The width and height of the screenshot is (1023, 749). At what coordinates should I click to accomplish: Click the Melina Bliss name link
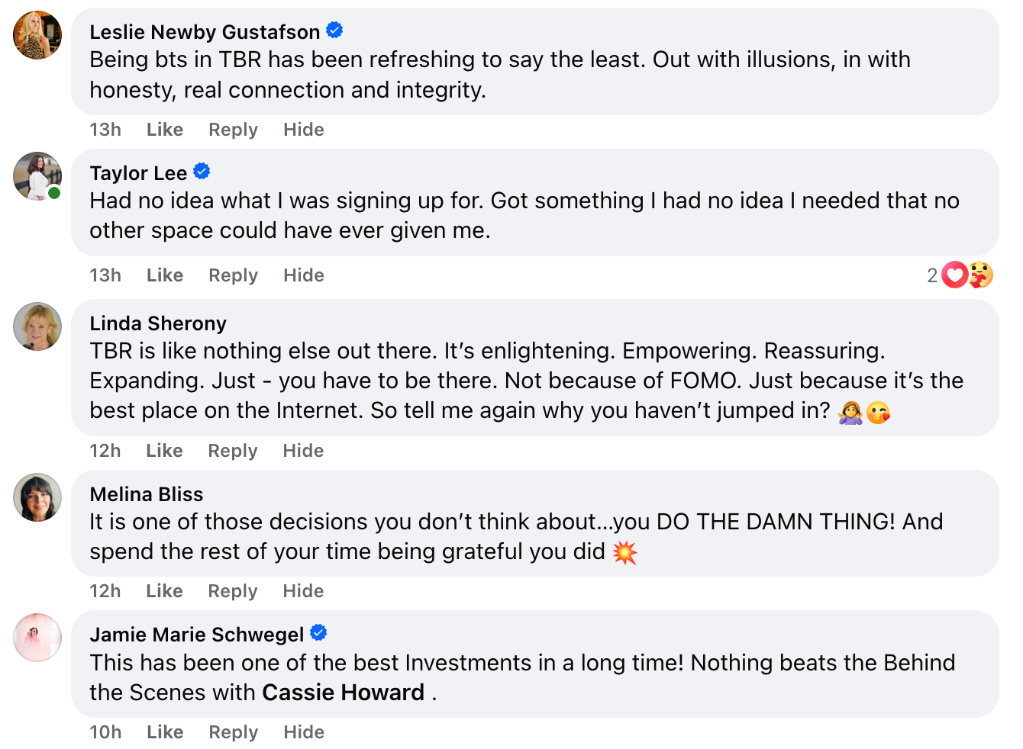[x=147, y=494]
